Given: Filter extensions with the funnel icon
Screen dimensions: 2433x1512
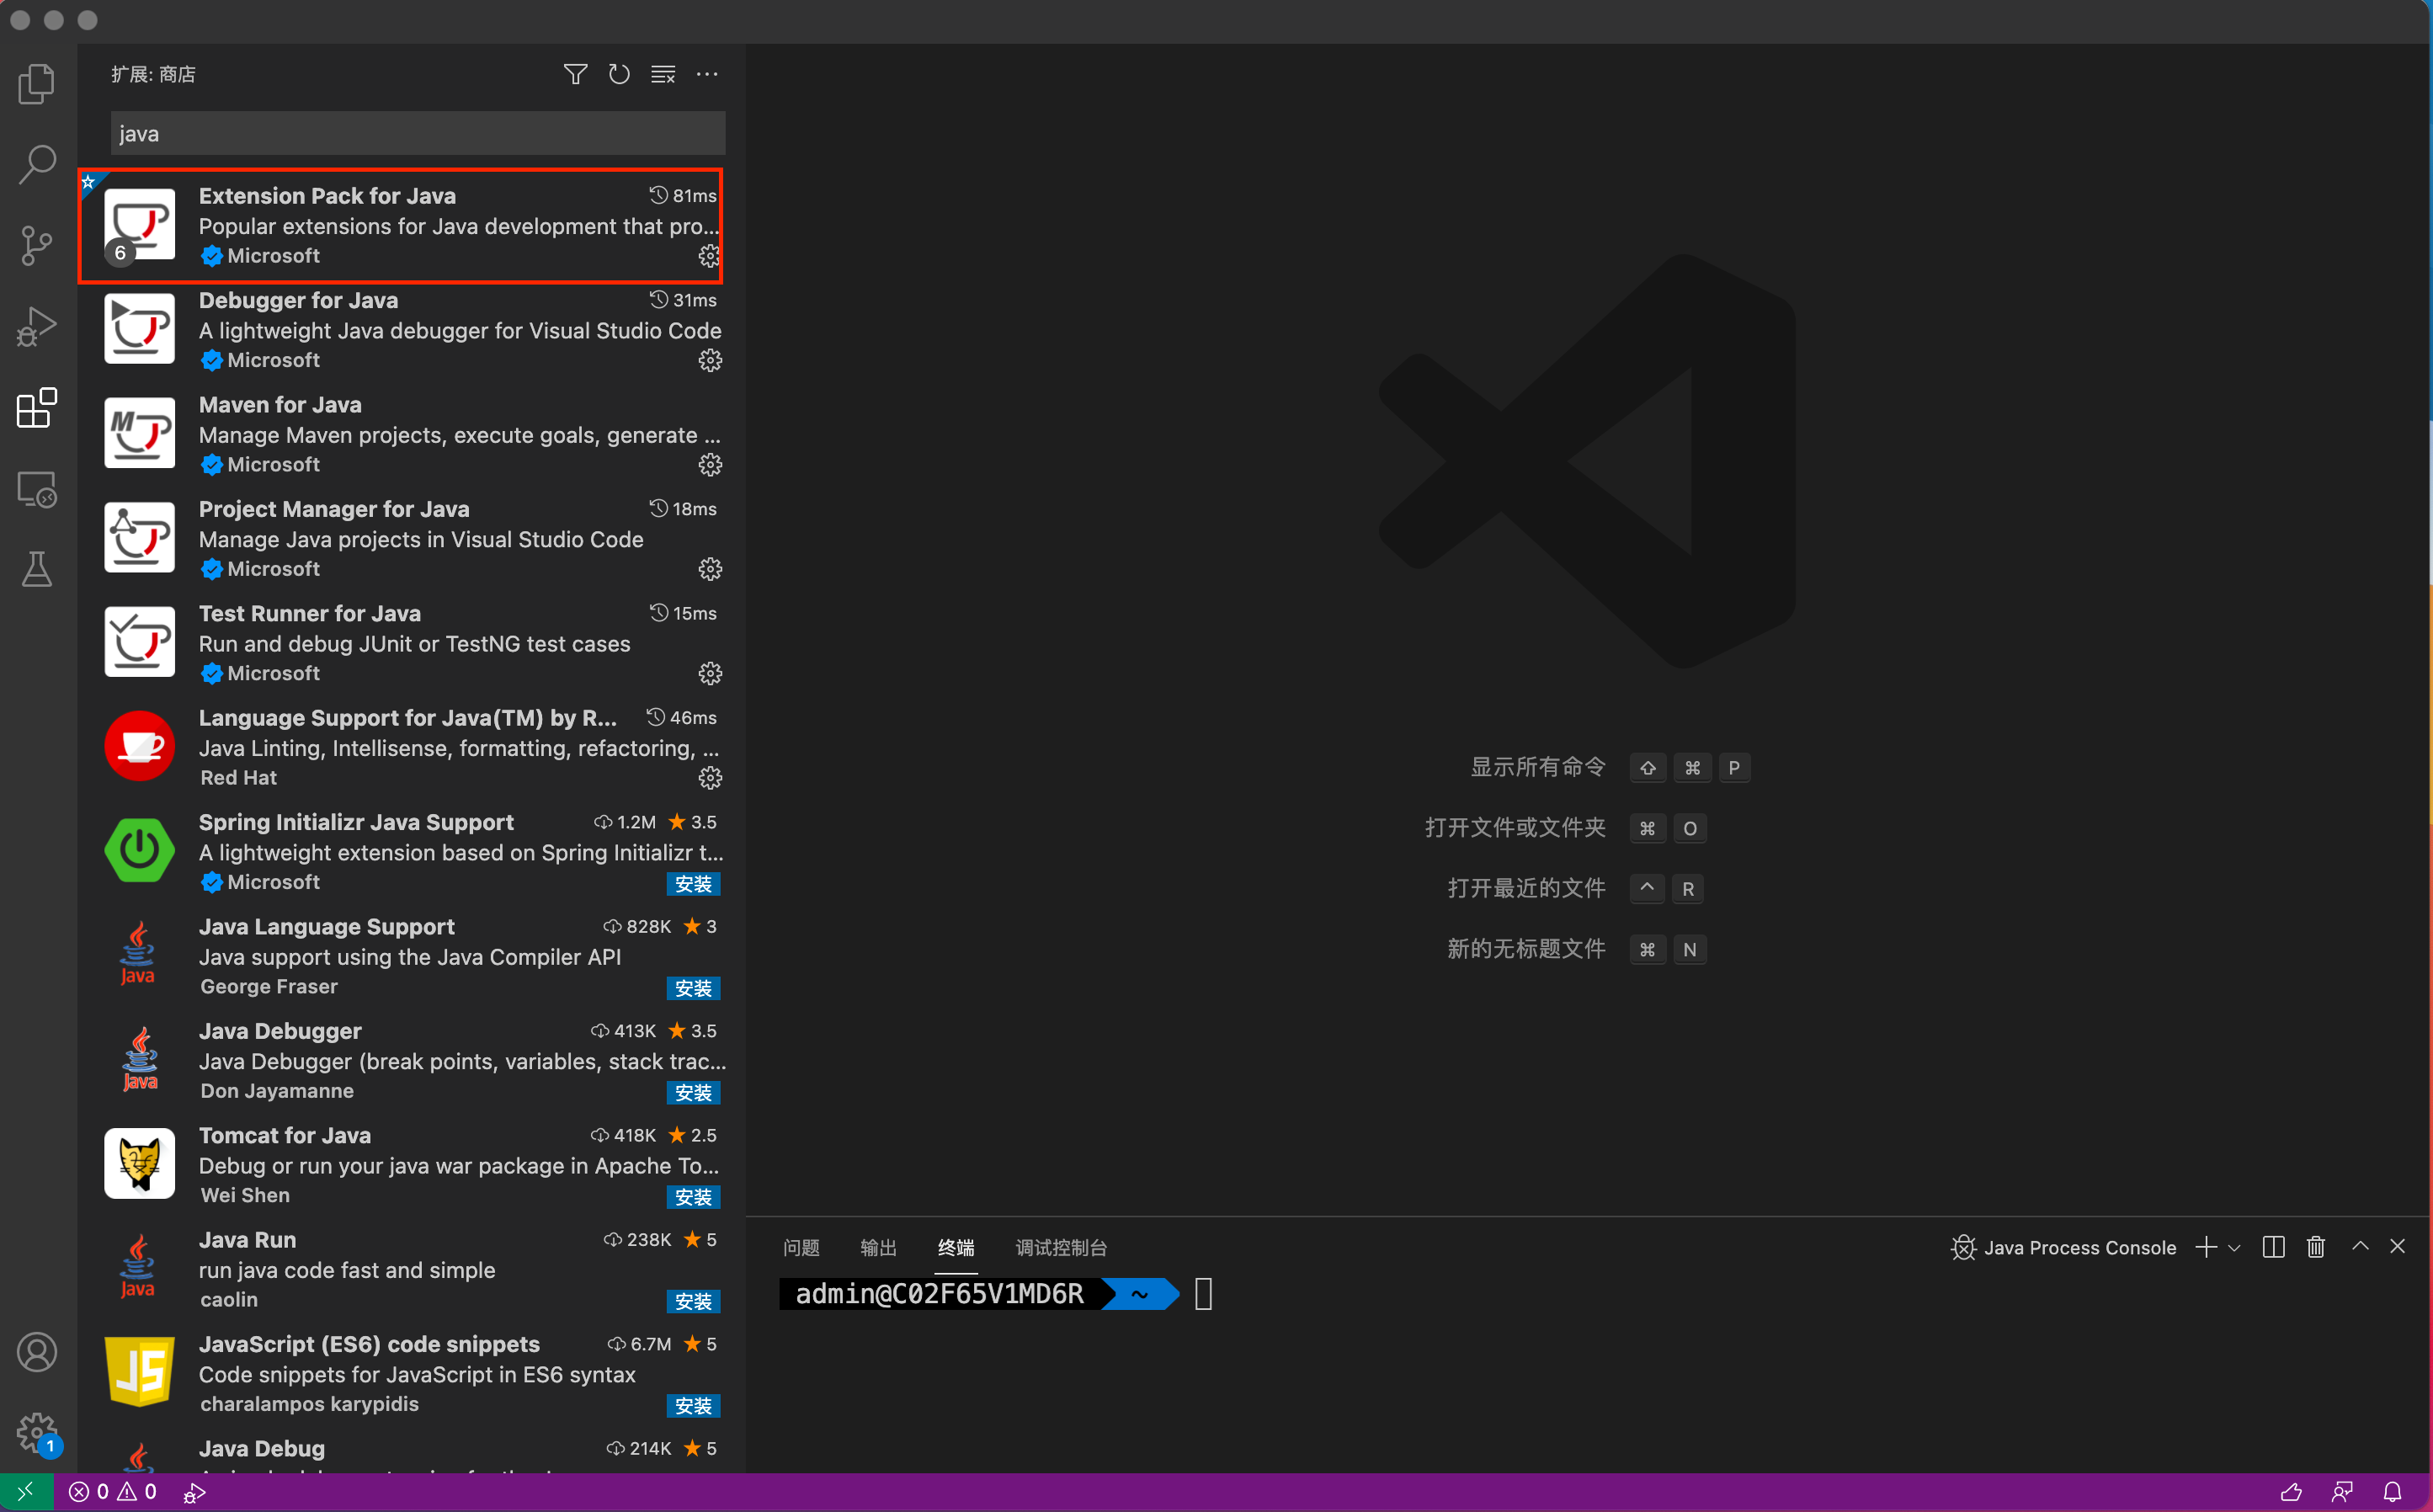Looking at the screenshot, I should [x=575, y=74].
